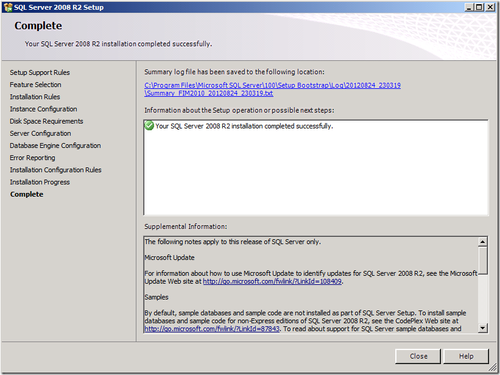Maximize the Setup window
The height and width of the screenshot is (375, 500).
[x=479, y=7]
